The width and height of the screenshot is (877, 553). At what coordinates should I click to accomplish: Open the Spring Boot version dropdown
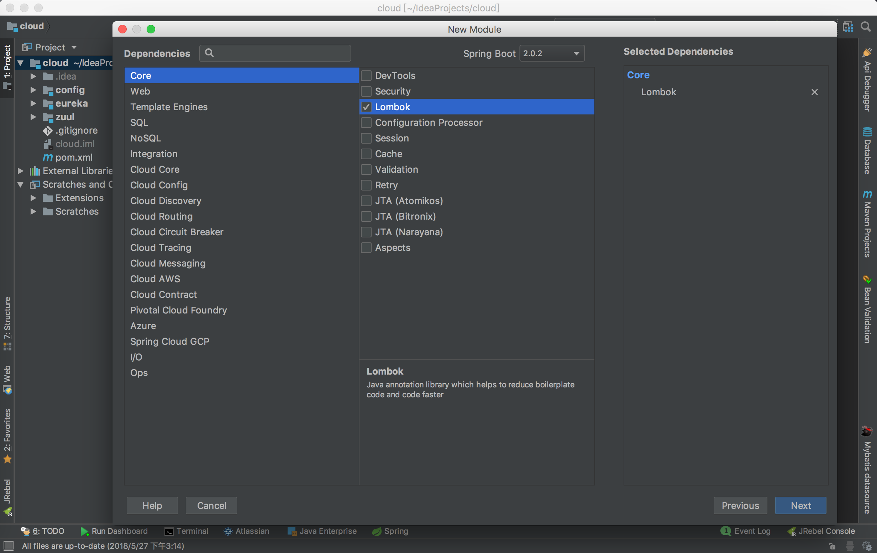coord(551,53)
